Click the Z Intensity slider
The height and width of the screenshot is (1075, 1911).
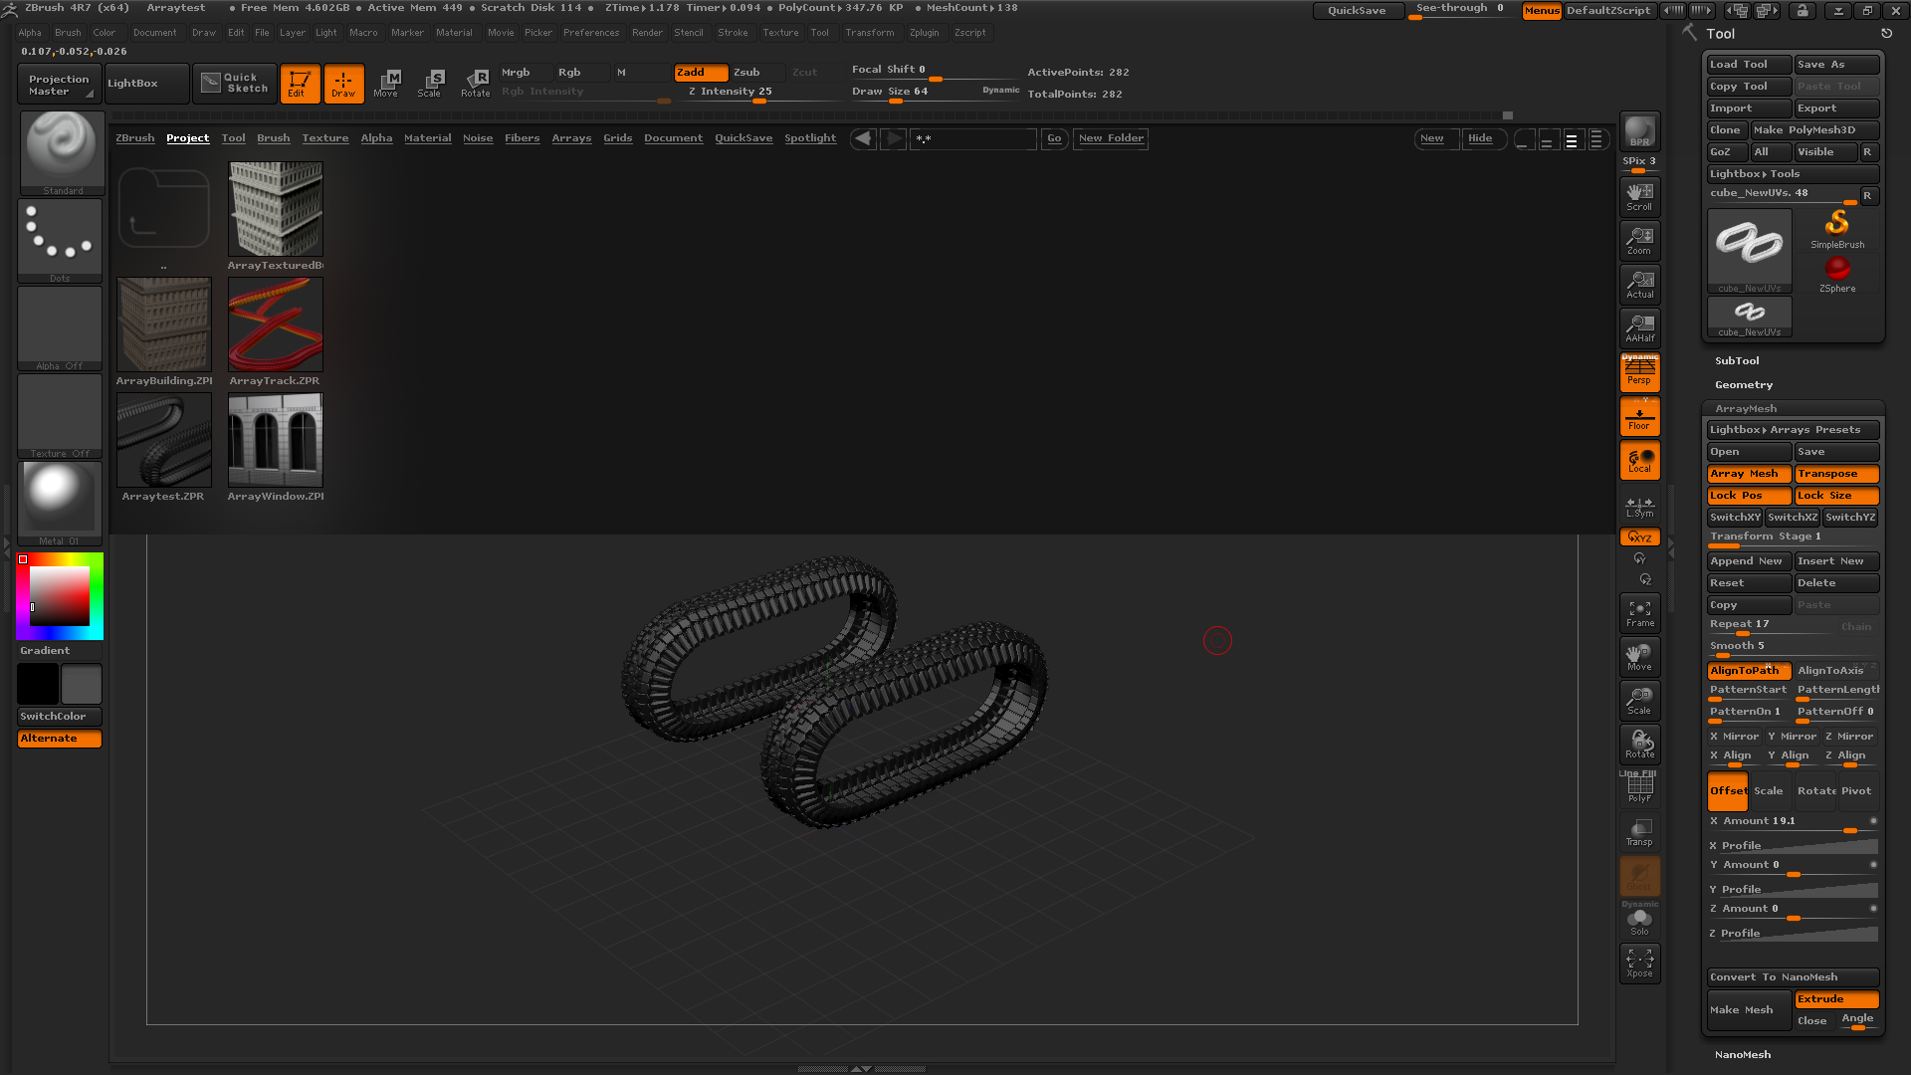756,93
